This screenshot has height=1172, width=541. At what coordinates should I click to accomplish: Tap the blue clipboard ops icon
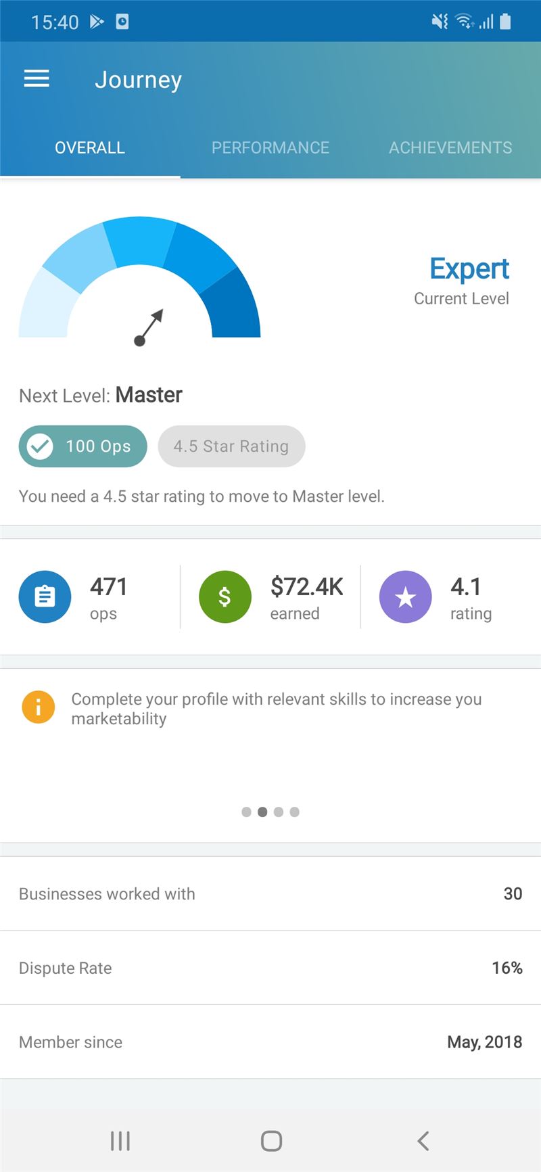tap(45, 597)
